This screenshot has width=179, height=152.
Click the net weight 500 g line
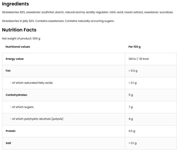pyautogui.click(x=21, y=38)
